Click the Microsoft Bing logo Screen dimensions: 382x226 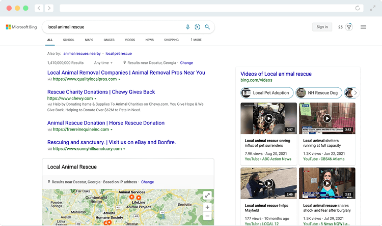[21, 27]
